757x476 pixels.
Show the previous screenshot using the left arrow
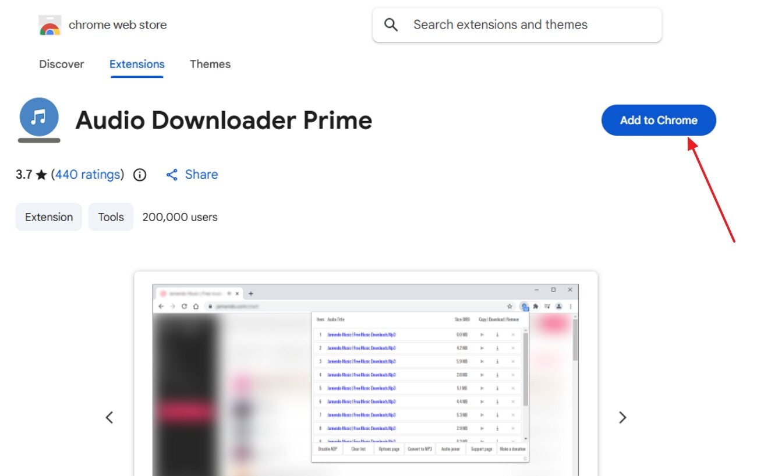tap(109, 417)
